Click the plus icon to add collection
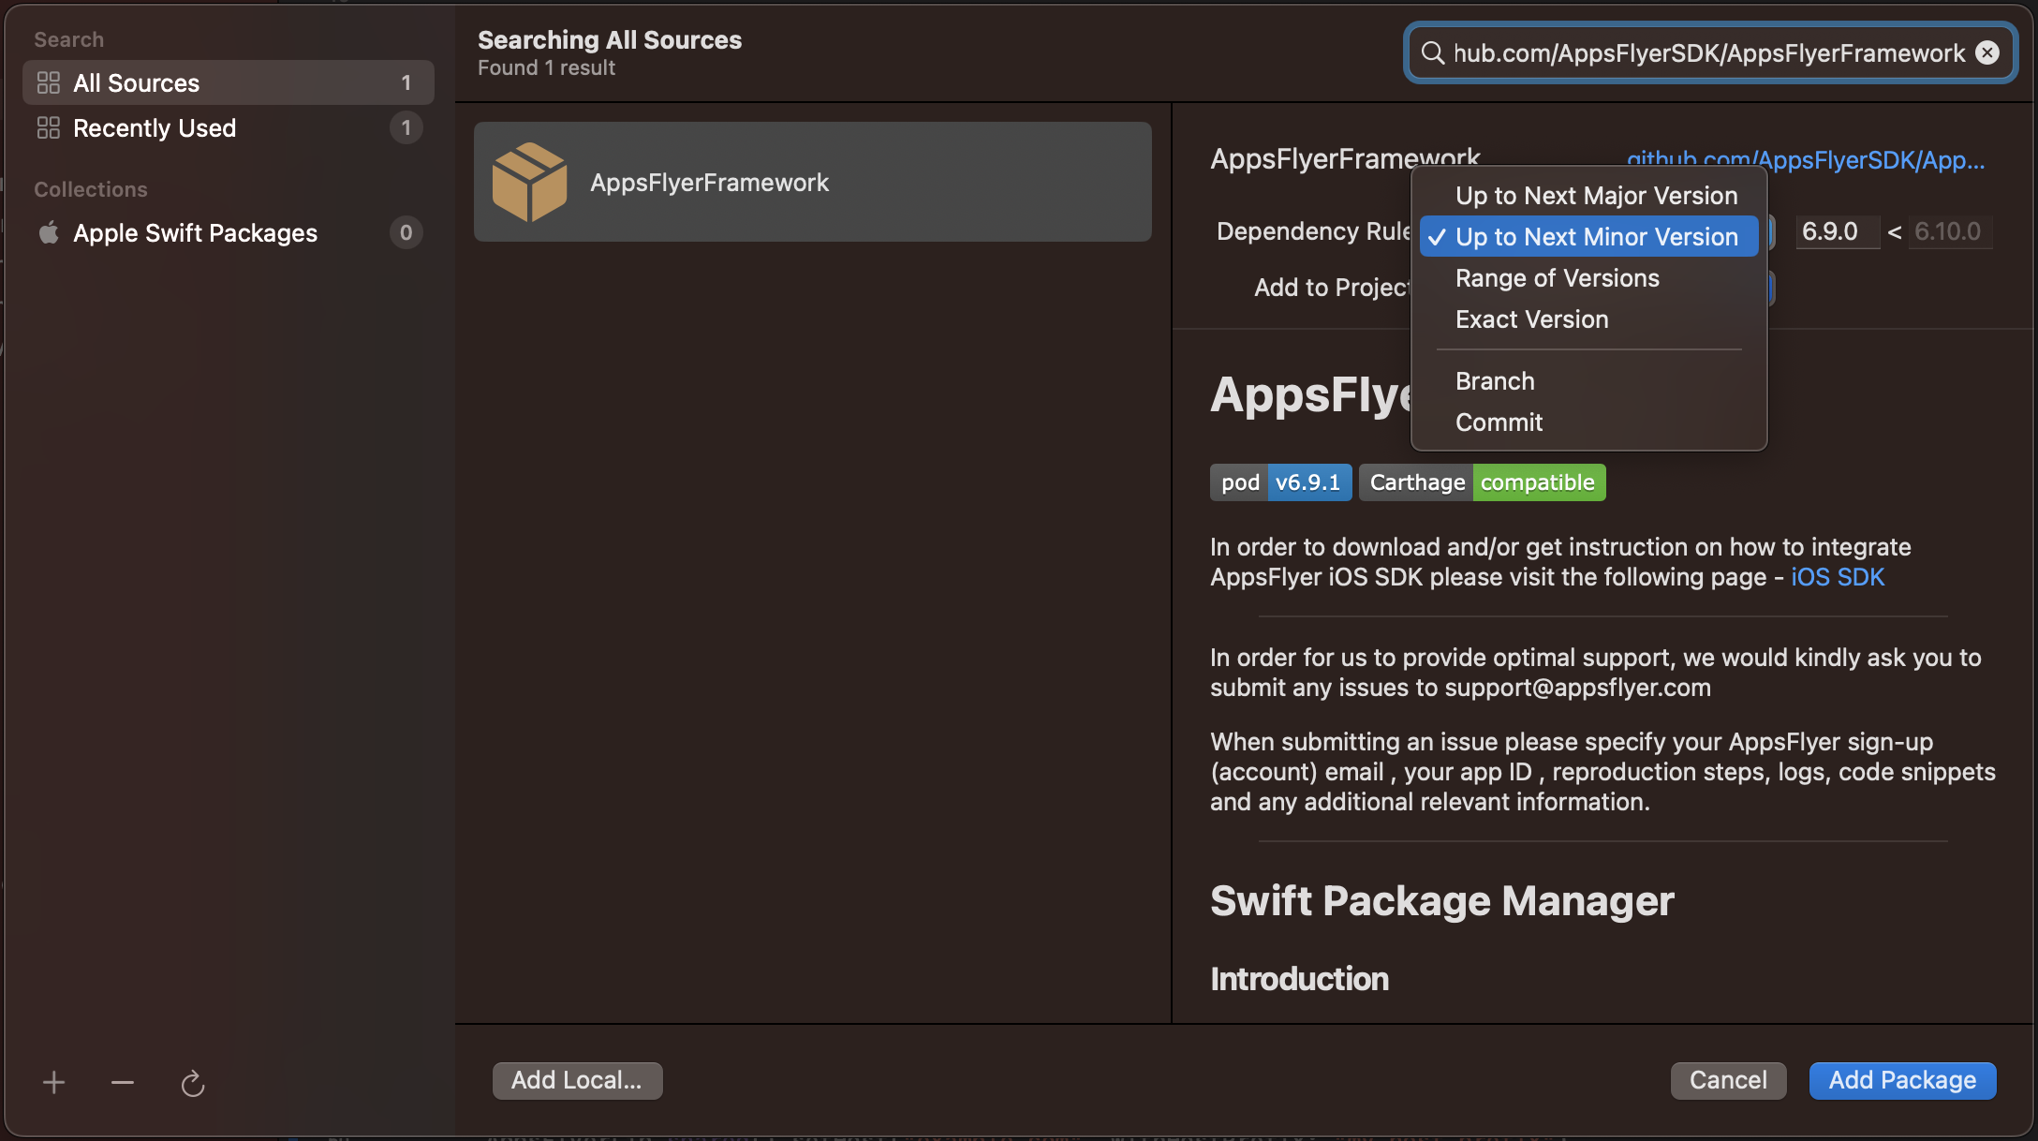 (53, 1083)
